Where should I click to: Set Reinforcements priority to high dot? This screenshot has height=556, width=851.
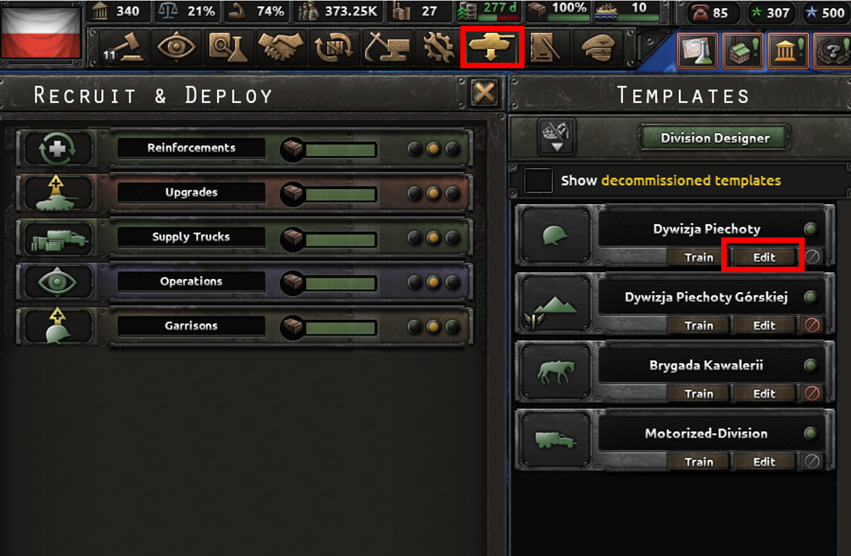pos(452,149)
